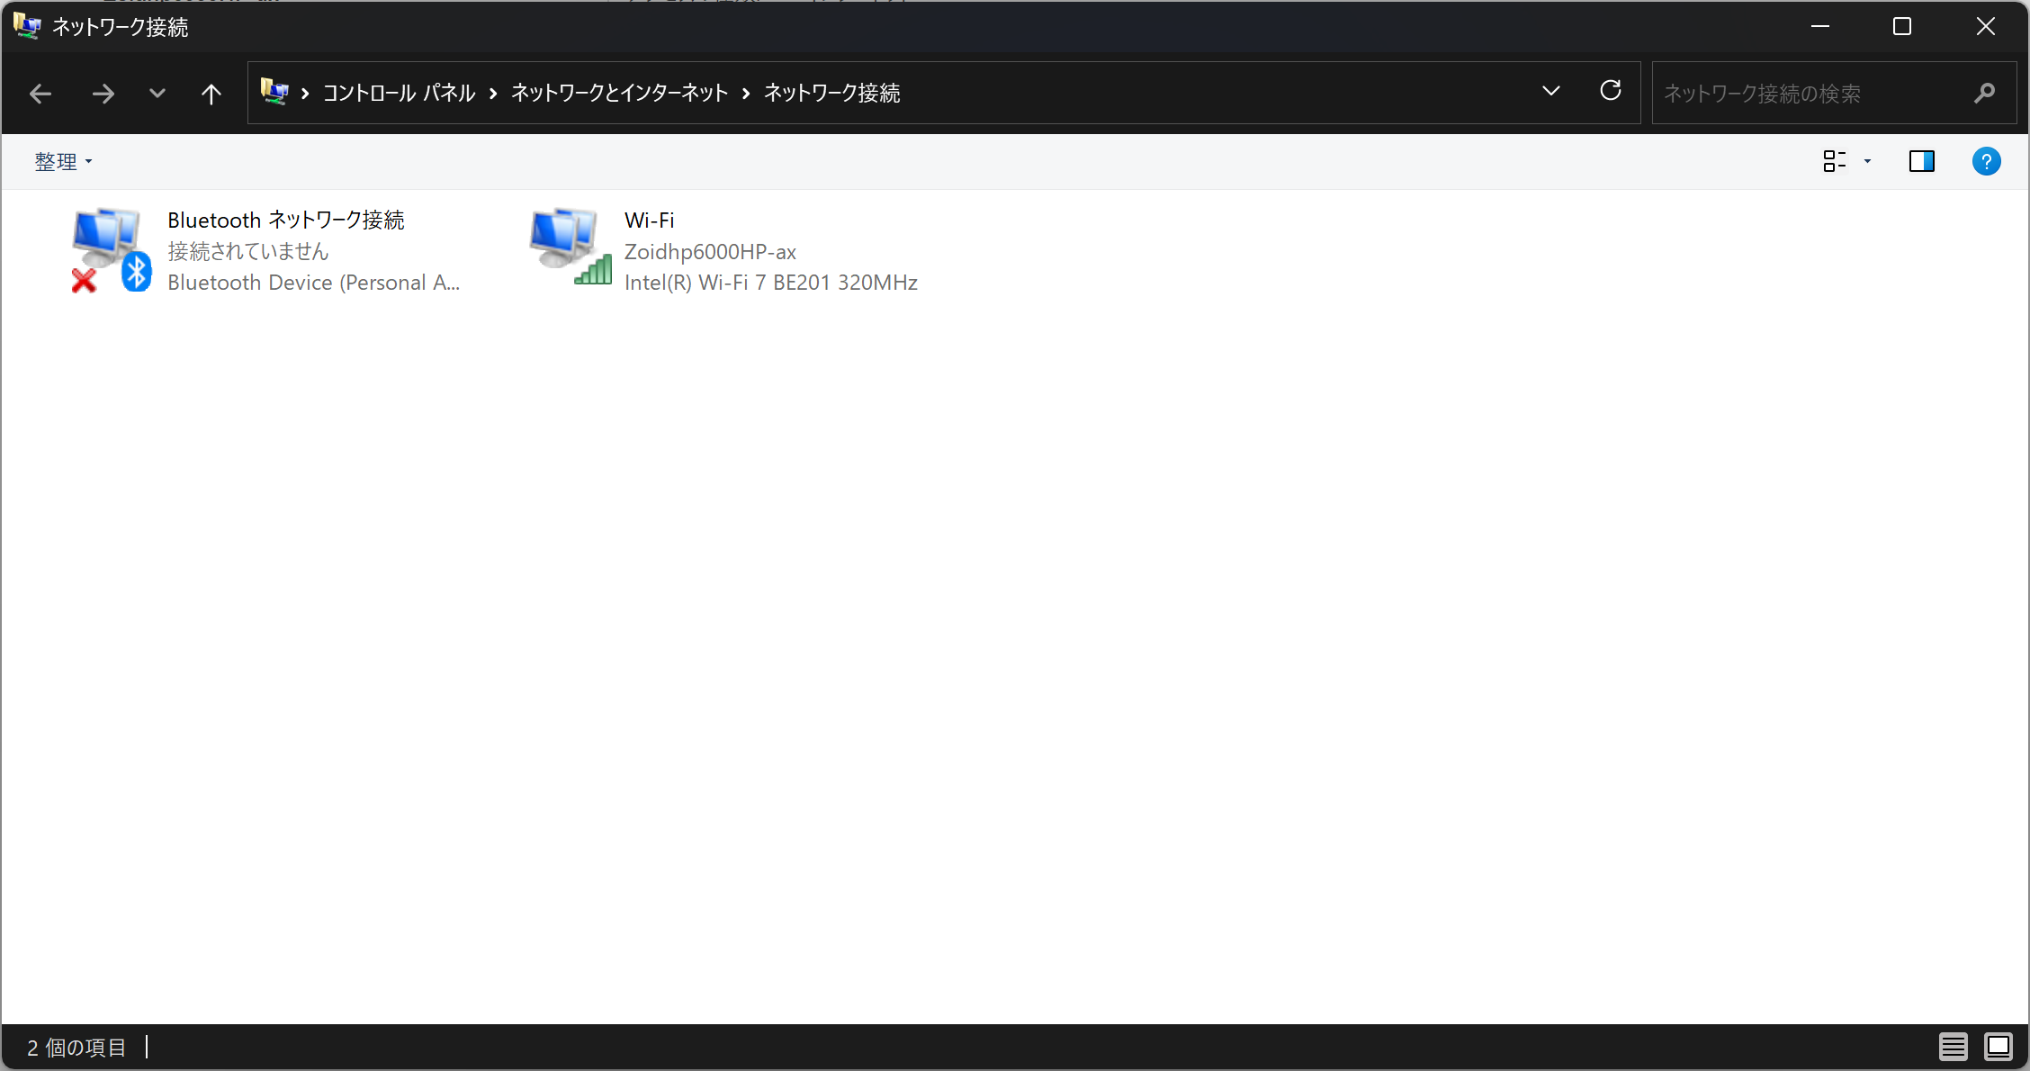This screenshot has width=2030, height=1071.
Task: Click the search magnifier icon
Action: click(1984, 94)
